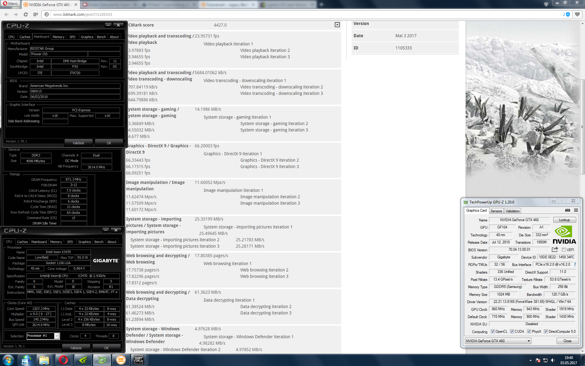This screenshot has width=585, height=366.
Task: Click the Action Center flag tray icon
Action: click(538, 360)
